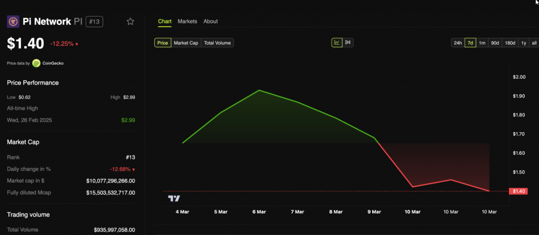Click the large $1.40 price
539x235 pixels.
click(x=25, y=44)
